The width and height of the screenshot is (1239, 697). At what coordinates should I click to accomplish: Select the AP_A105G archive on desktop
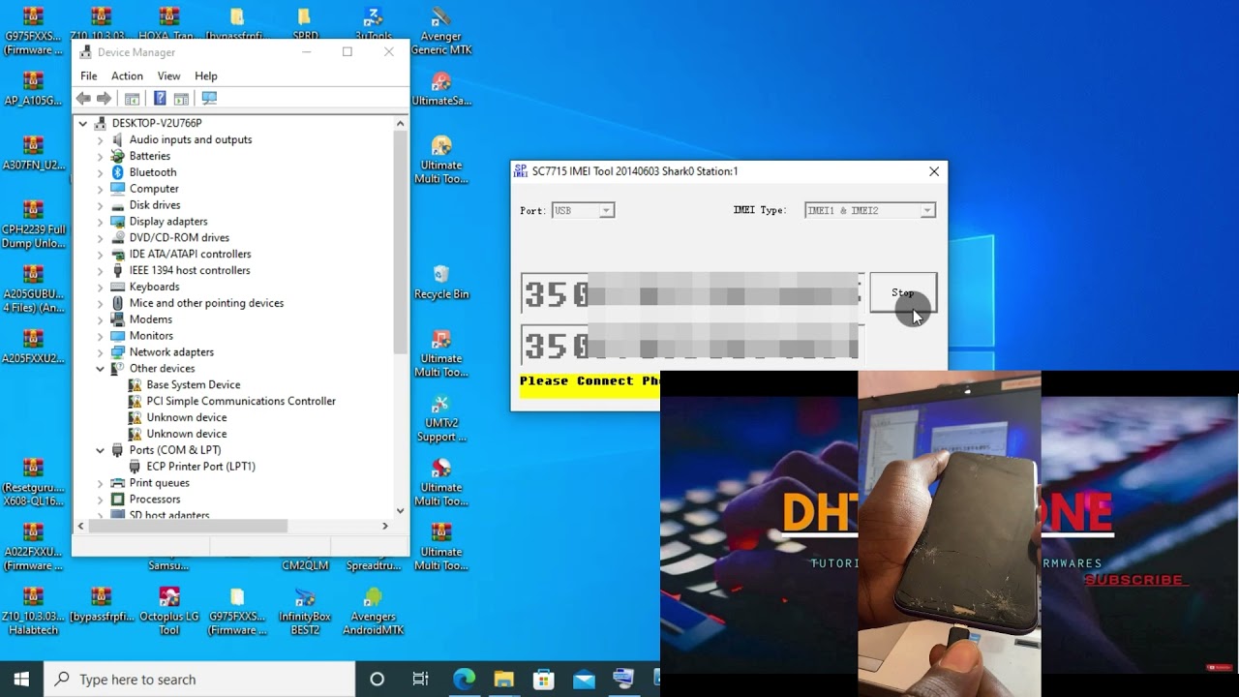[x=34, y=89]
